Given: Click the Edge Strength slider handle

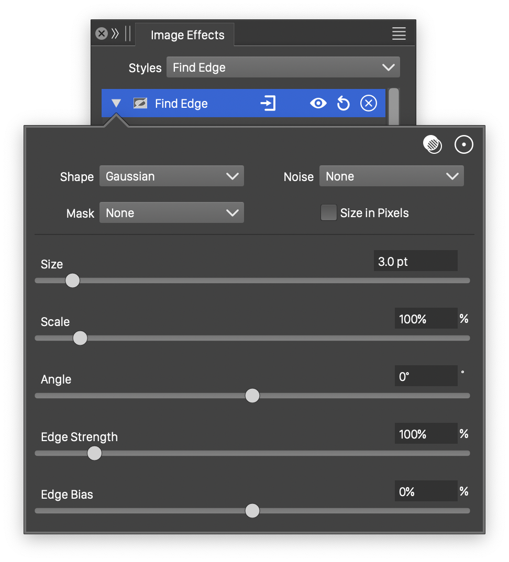Looking at the screenshot, I should tap(94, 453).
